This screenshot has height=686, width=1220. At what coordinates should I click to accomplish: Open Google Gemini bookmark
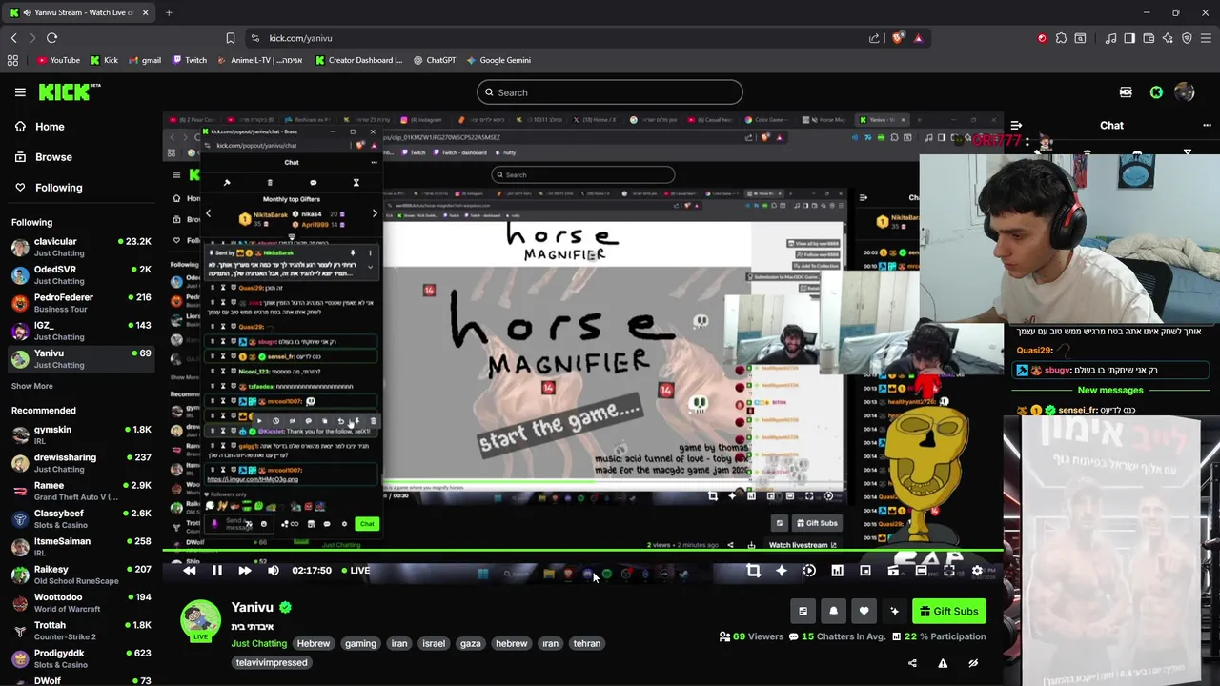[x=498, y=60]
